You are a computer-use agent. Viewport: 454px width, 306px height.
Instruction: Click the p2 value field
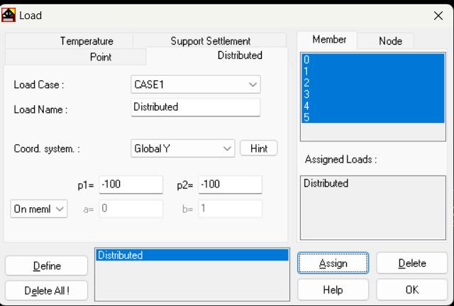(x=230, y=185)
